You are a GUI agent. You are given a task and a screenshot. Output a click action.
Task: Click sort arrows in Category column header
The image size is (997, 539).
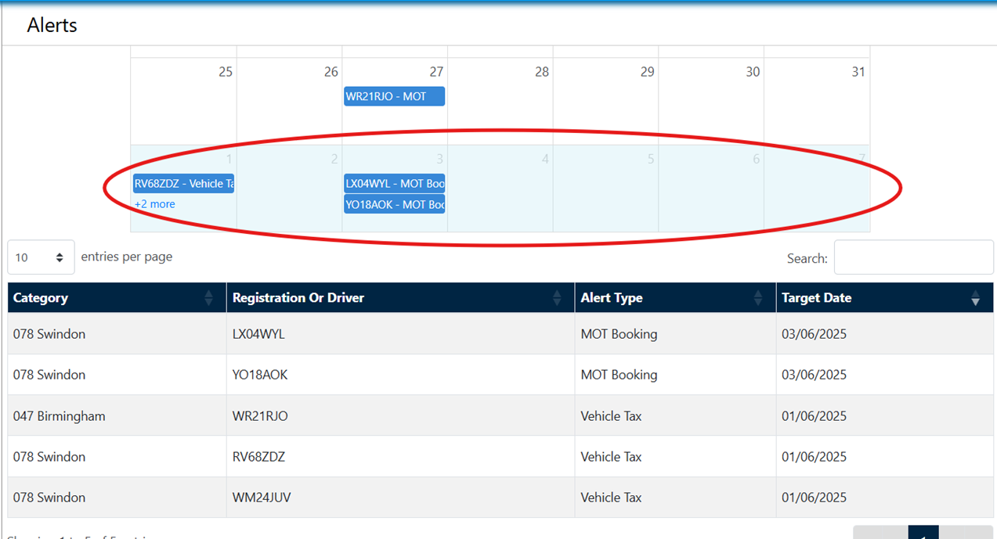click(x=208, y=298)
